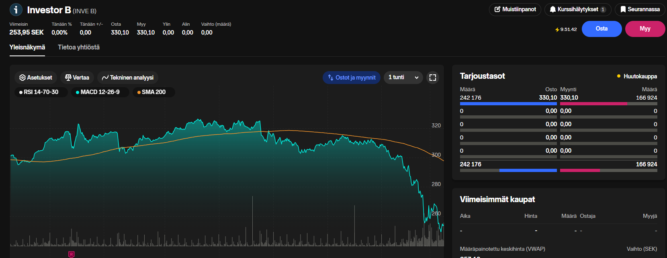Open Vertaa compare tool

point(77,78)
